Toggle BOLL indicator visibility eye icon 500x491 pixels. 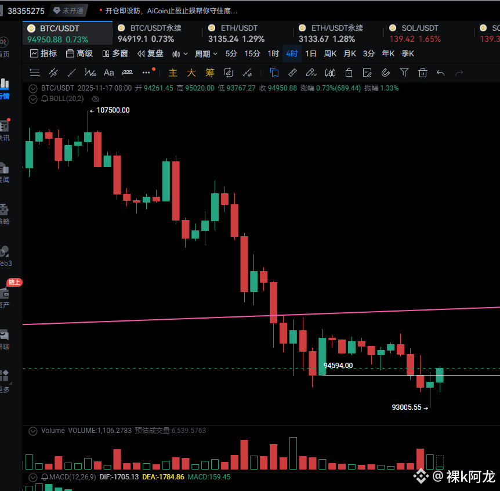[x=95, y=99]
